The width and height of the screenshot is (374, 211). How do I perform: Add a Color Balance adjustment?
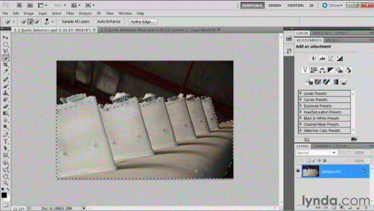point(322,70)
